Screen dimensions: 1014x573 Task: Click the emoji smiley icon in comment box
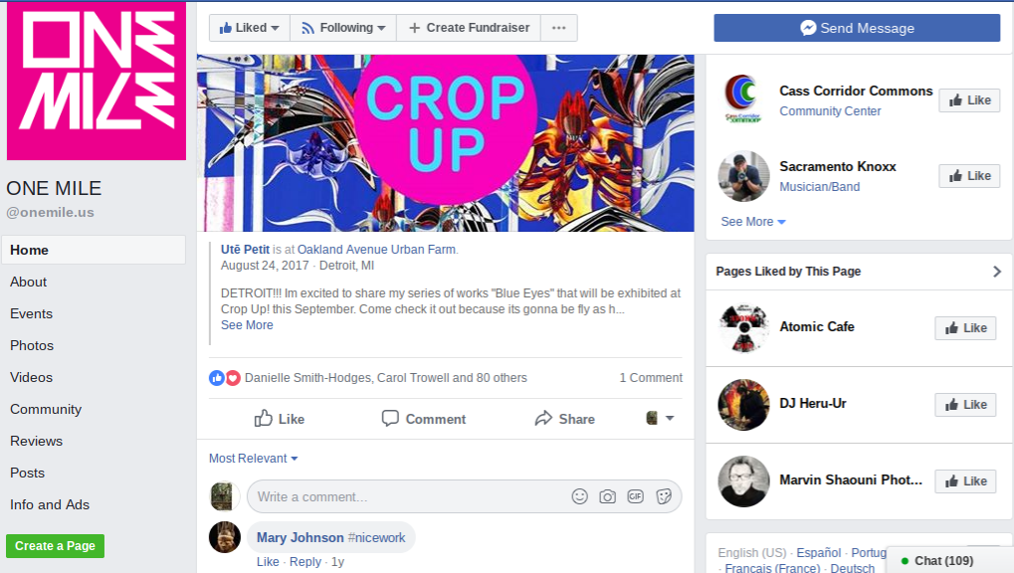click(x=579, y=496)
